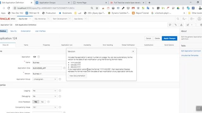Screen dimensions: 202x113
Task: Open the Edit Application Comment link
Action: click(191, 51)
